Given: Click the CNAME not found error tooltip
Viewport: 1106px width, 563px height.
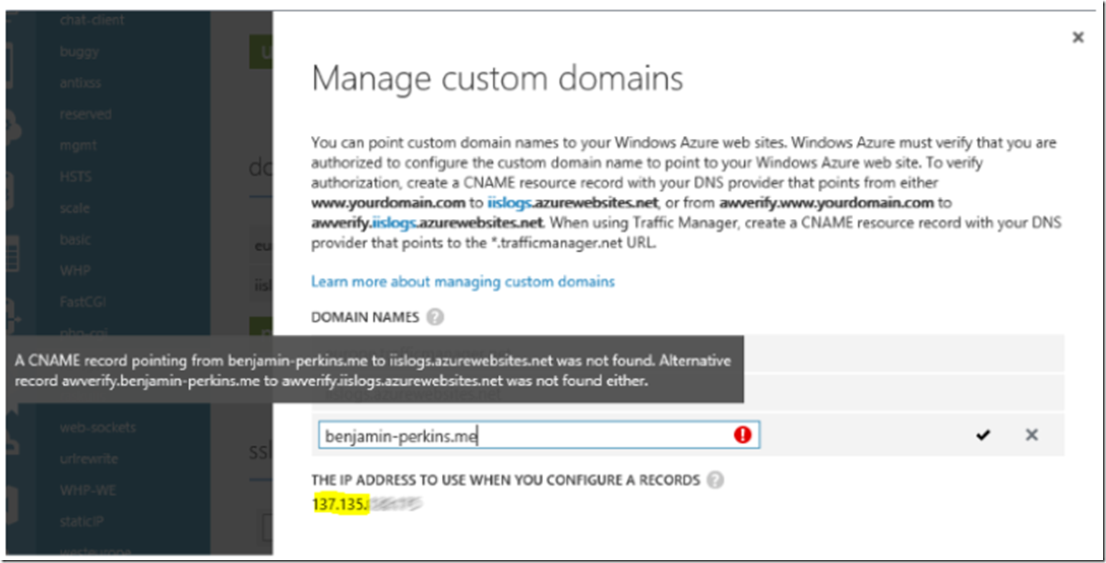Looking at the screenshot, I should [375, 370].
